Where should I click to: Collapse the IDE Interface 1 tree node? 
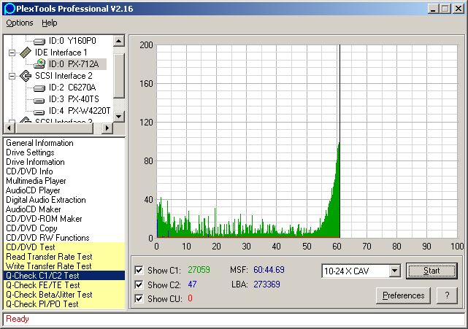tap(12, 53)
